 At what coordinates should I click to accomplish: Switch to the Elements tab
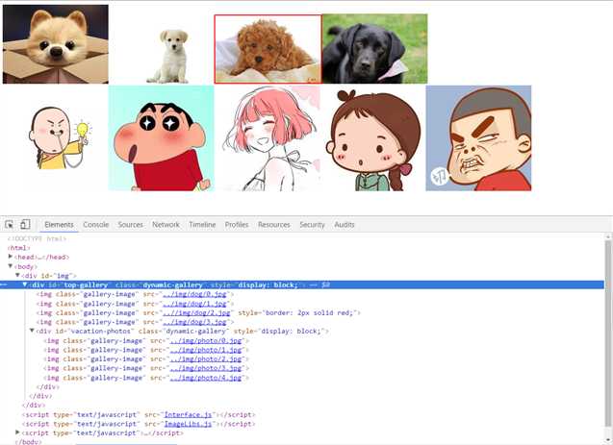(59, 225)
